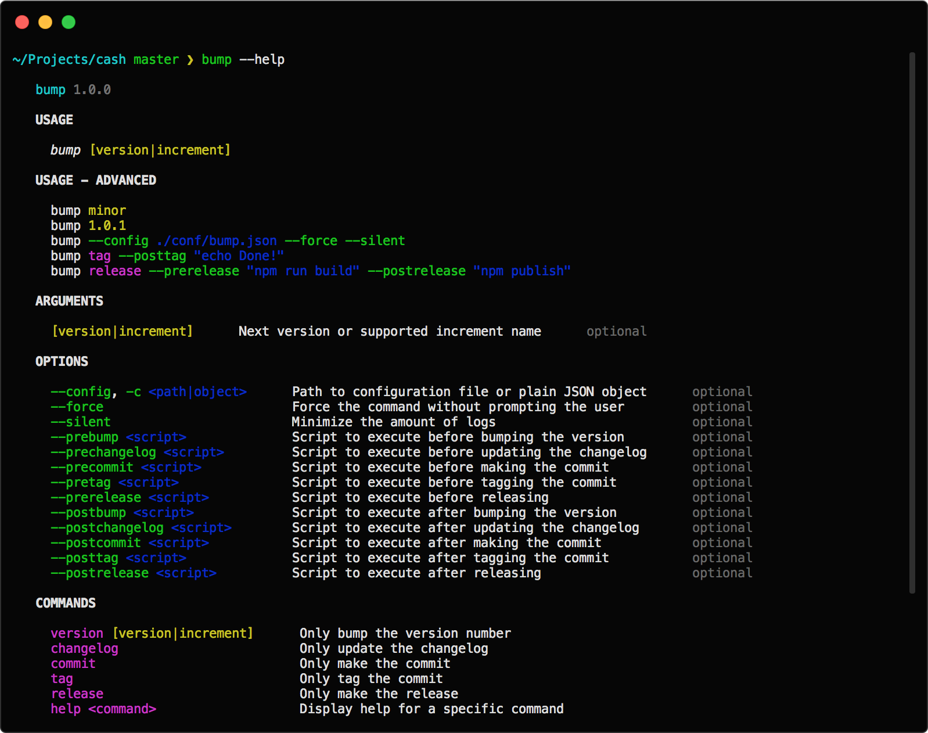Click the '--postchangelog <script>' option
The image size is (928, 733).
(x=141, y=527)
